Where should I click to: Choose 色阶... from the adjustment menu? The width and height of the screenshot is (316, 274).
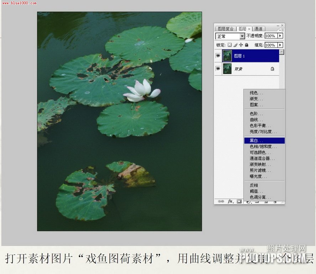[264, 114]
